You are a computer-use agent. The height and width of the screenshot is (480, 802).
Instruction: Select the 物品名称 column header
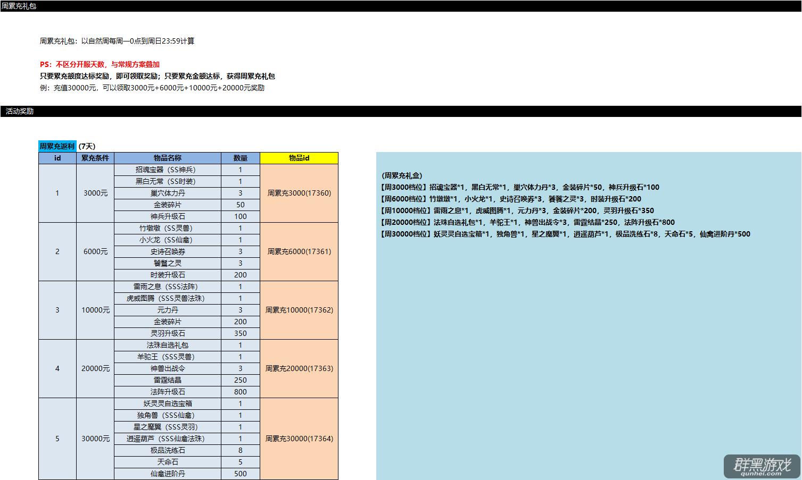pos(168,158)
